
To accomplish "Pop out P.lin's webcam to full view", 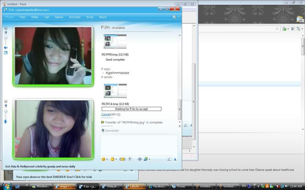I will coord(6,53).
